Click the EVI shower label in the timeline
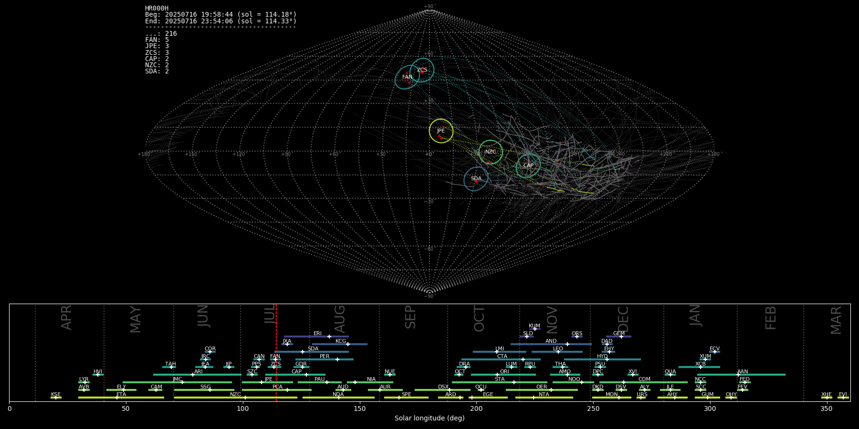 tap(843, 395)
